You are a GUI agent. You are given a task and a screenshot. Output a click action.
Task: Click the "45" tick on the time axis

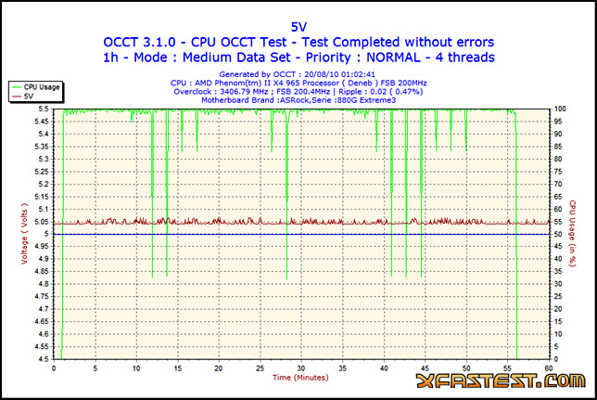click(x=425, y=368)
